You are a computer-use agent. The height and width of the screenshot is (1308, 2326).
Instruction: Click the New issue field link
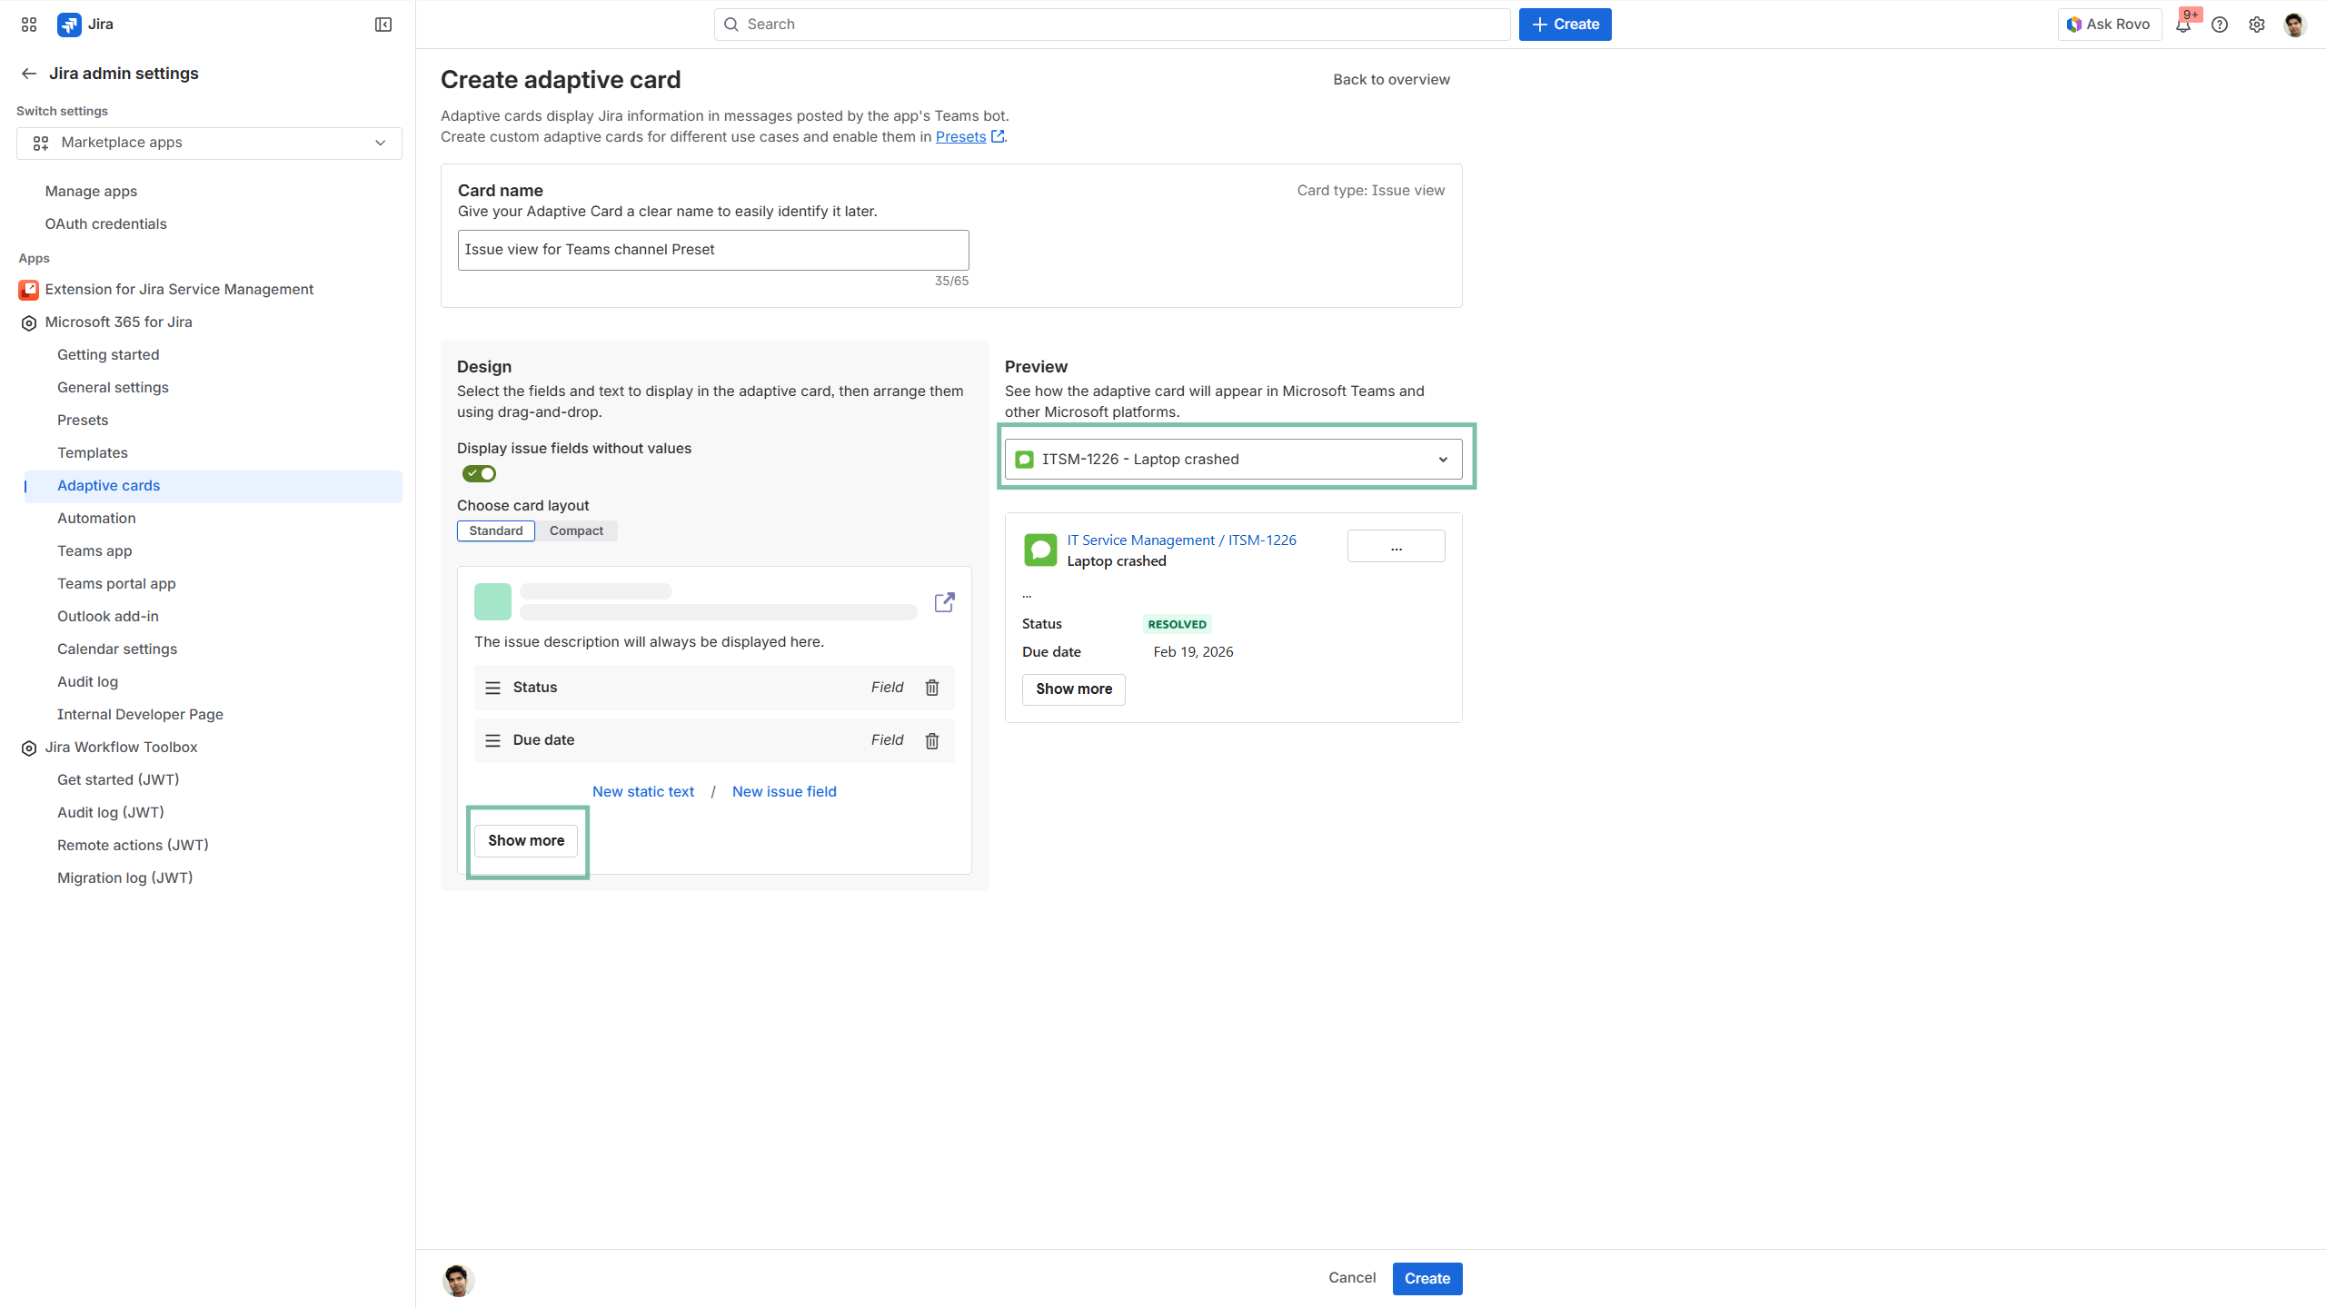tap(783, 791)
